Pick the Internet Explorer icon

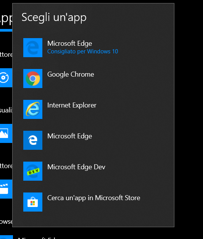pyautogui.click(x=33, y=109)
